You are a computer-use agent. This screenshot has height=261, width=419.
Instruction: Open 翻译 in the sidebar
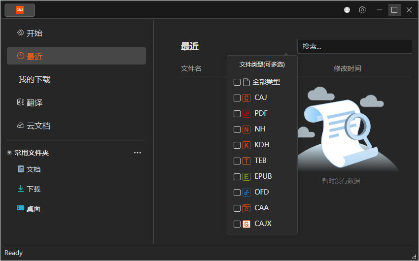(x=76, y=102)
